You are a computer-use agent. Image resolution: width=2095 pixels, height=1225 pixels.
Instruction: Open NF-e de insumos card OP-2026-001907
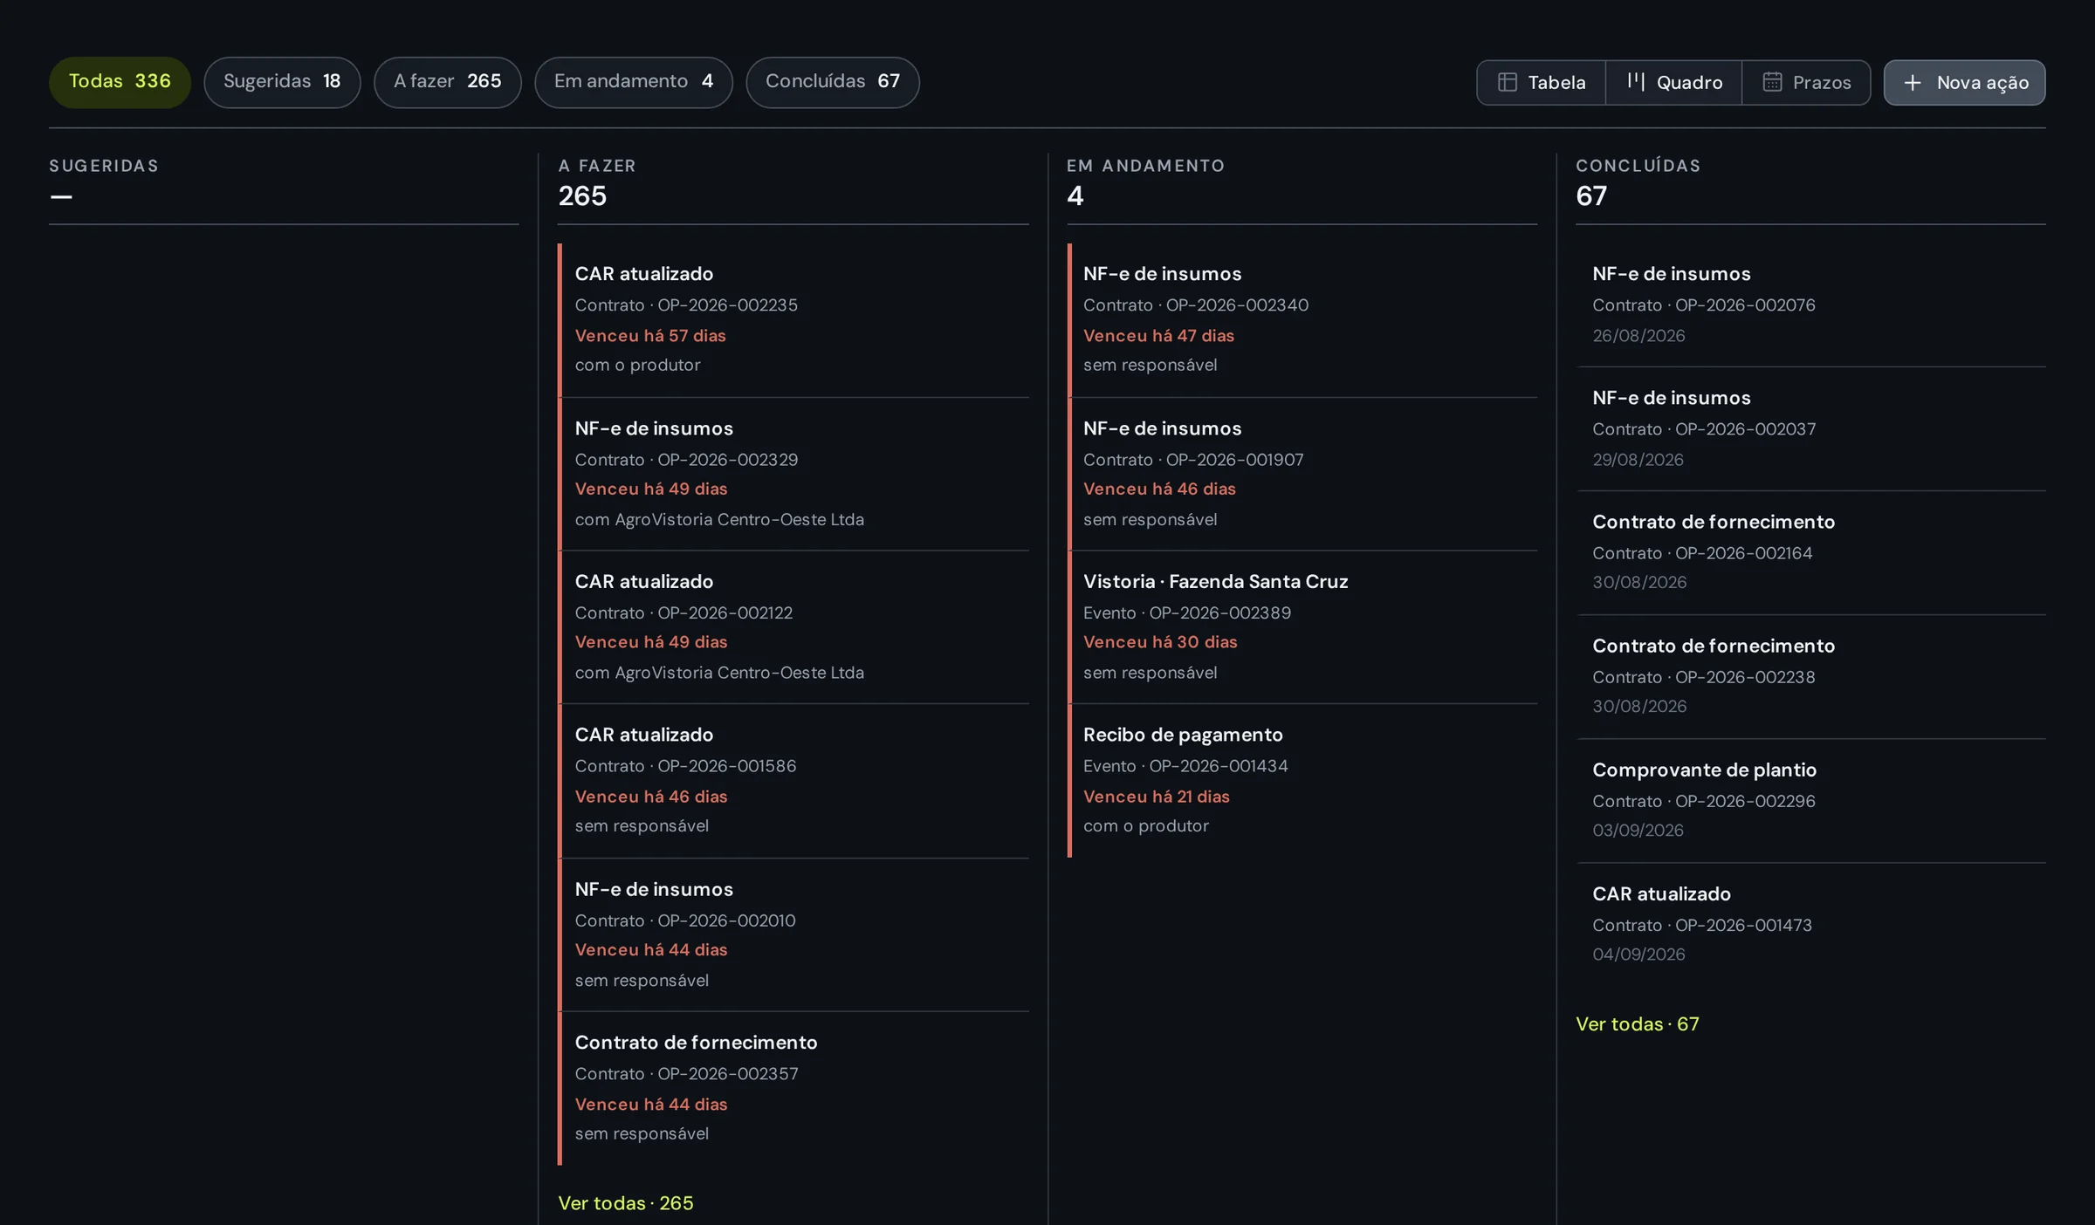point(1302,474)
